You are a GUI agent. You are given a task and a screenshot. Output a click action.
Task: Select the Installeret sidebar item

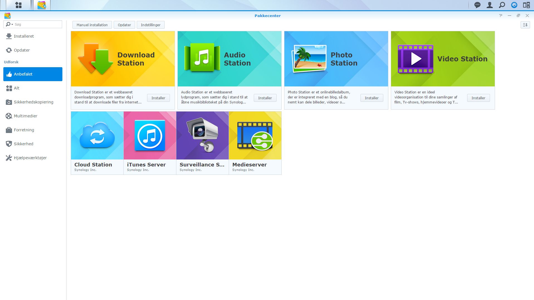24,36
